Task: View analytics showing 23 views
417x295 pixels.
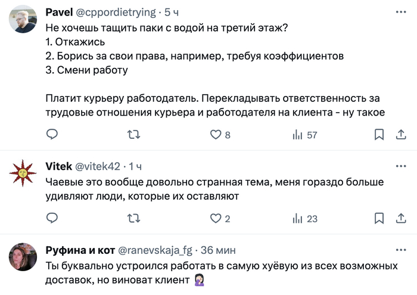Action: 297,219
